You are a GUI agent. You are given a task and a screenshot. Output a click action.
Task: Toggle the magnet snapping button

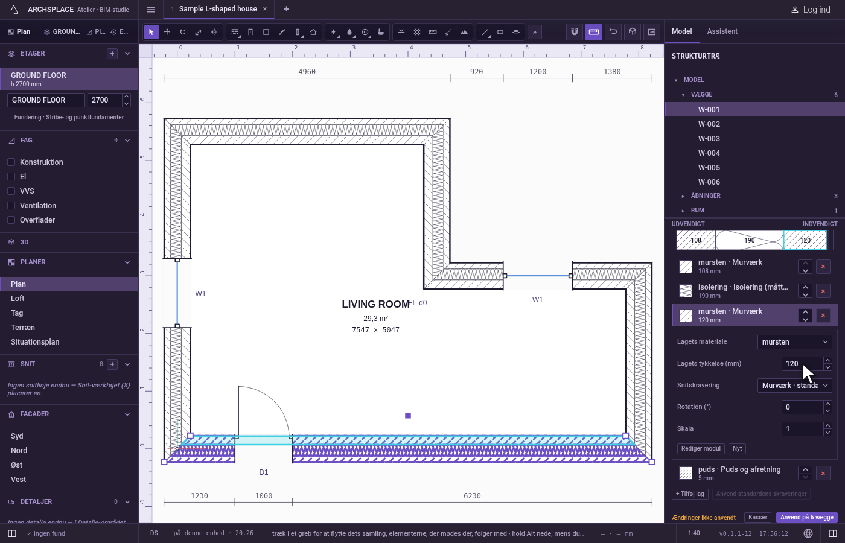point(575,31)
